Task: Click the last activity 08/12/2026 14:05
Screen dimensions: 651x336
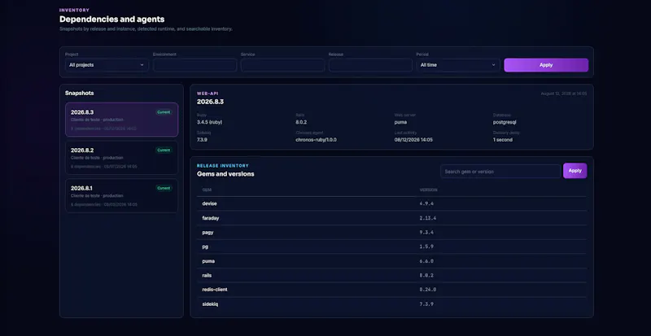Action: 413,140
